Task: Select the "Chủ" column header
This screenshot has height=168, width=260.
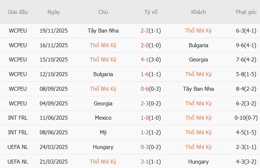Action: [x=103, y=12]
